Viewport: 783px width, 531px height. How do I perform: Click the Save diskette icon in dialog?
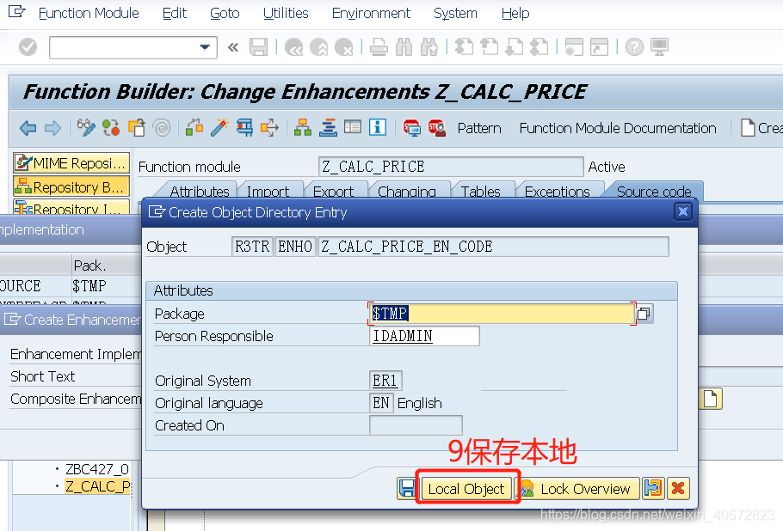pyautogui.click(x=408, y=489)
